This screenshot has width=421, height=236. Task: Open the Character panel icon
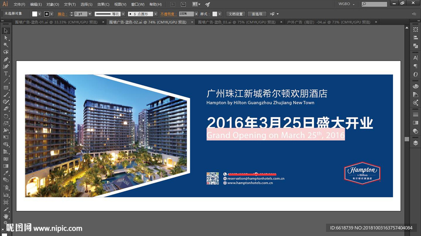pos(415,58)
